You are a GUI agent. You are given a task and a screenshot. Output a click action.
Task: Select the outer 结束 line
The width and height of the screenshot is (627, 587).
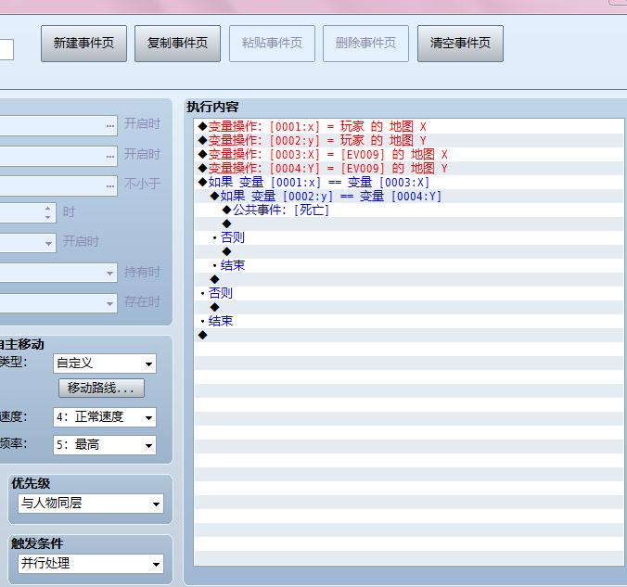coord(409,321)
